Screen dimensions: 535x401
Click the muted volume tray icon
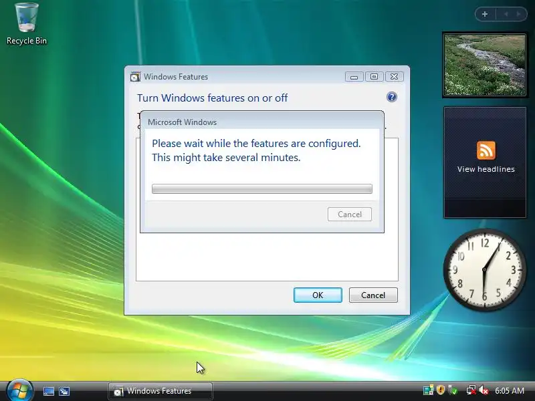(484, 390)
